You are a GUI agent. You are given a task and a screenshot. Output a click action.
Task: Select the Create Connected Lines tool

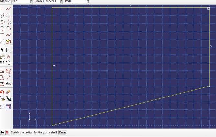pyautogui.click(x=8, y=9)
